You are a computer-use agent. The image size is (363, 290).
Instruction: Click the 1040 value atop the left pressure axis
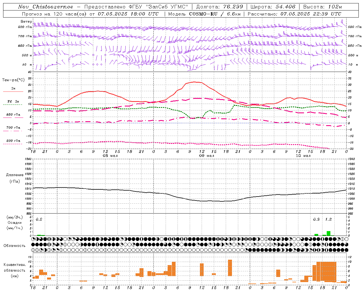[28, 159]
